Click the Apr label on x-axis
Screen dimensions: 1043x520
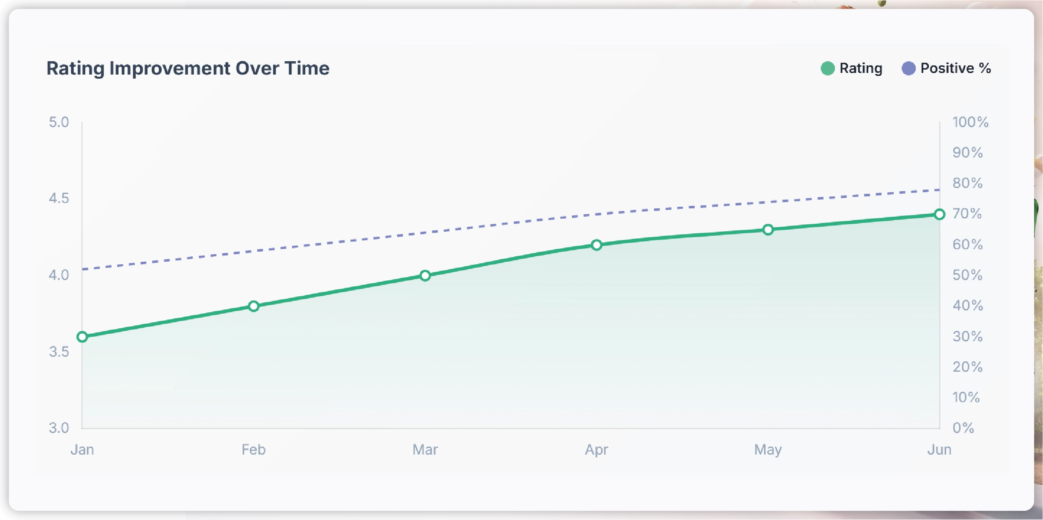596,450
